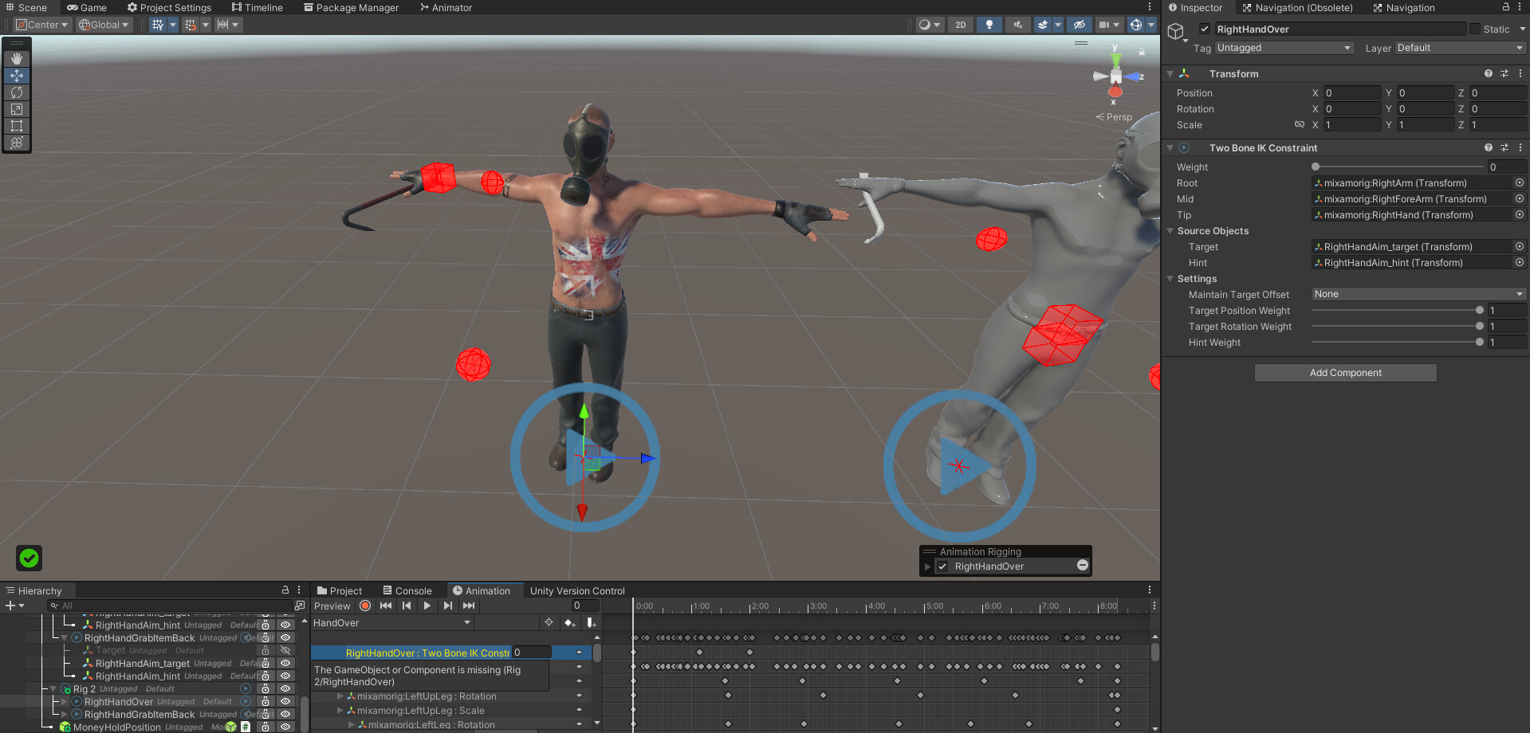
Task: Select the Move tool in the Scene toolbar
Action: tap(16, 75)
